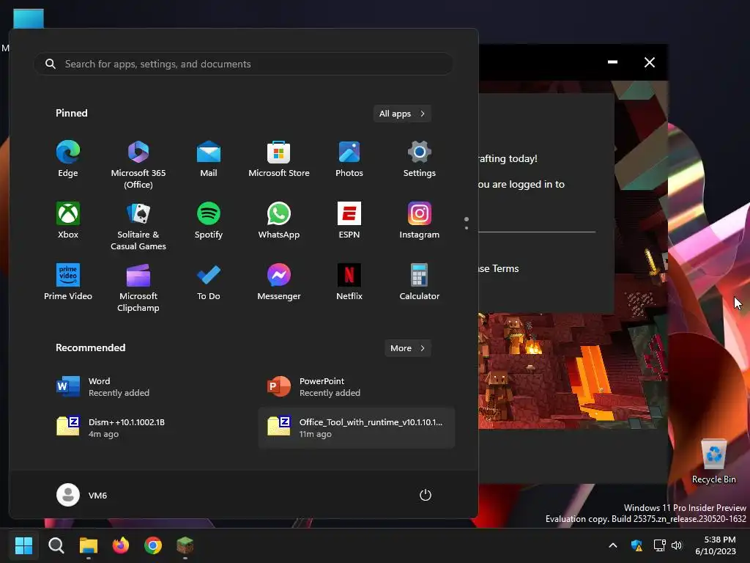Open the VM6 user account menu
Viewport: 750px width, 563px height.
pyautogui.click(x=82, y=495)
